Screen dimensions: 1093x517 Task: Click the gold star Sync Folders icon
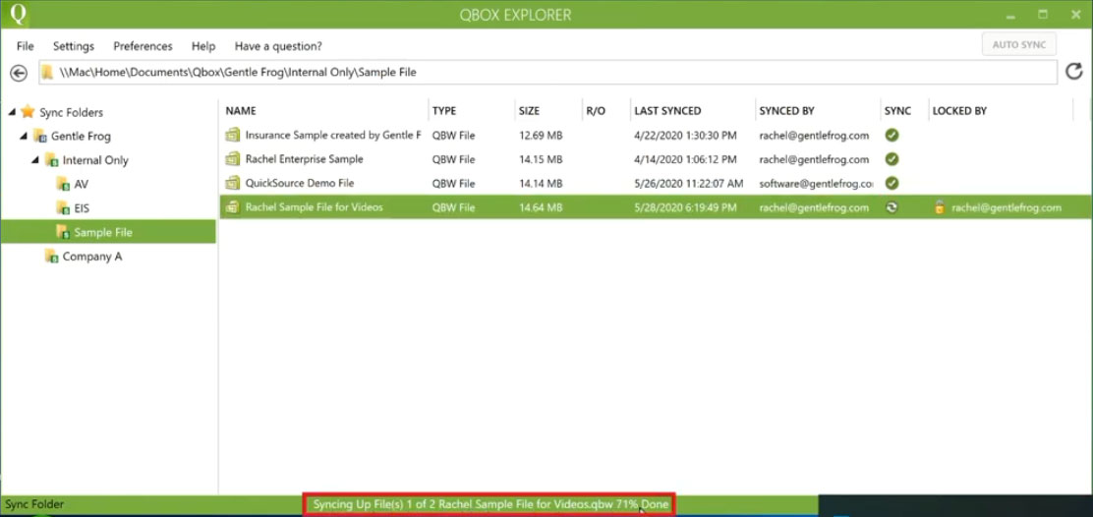coord(28,112)
